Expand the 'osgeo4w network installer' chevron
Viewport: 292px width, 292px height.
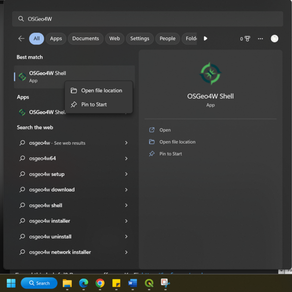[126, 252]
